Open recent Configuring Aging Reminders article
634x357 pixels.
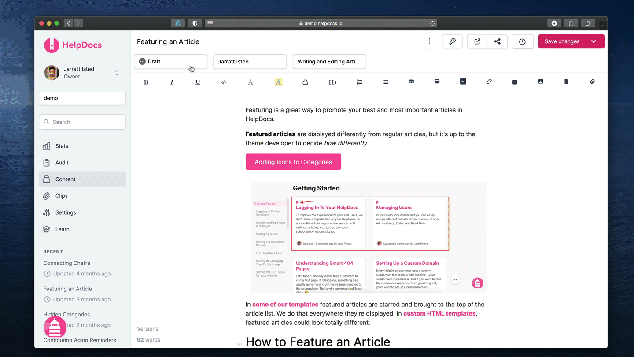coord(80,340)
